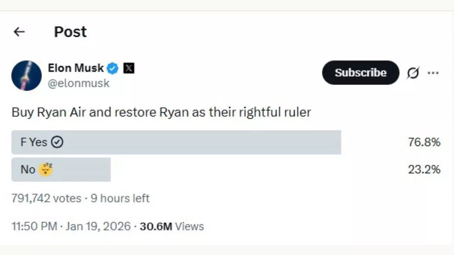
Task: Open the 791,742 votes count
Action: point(46,198)
